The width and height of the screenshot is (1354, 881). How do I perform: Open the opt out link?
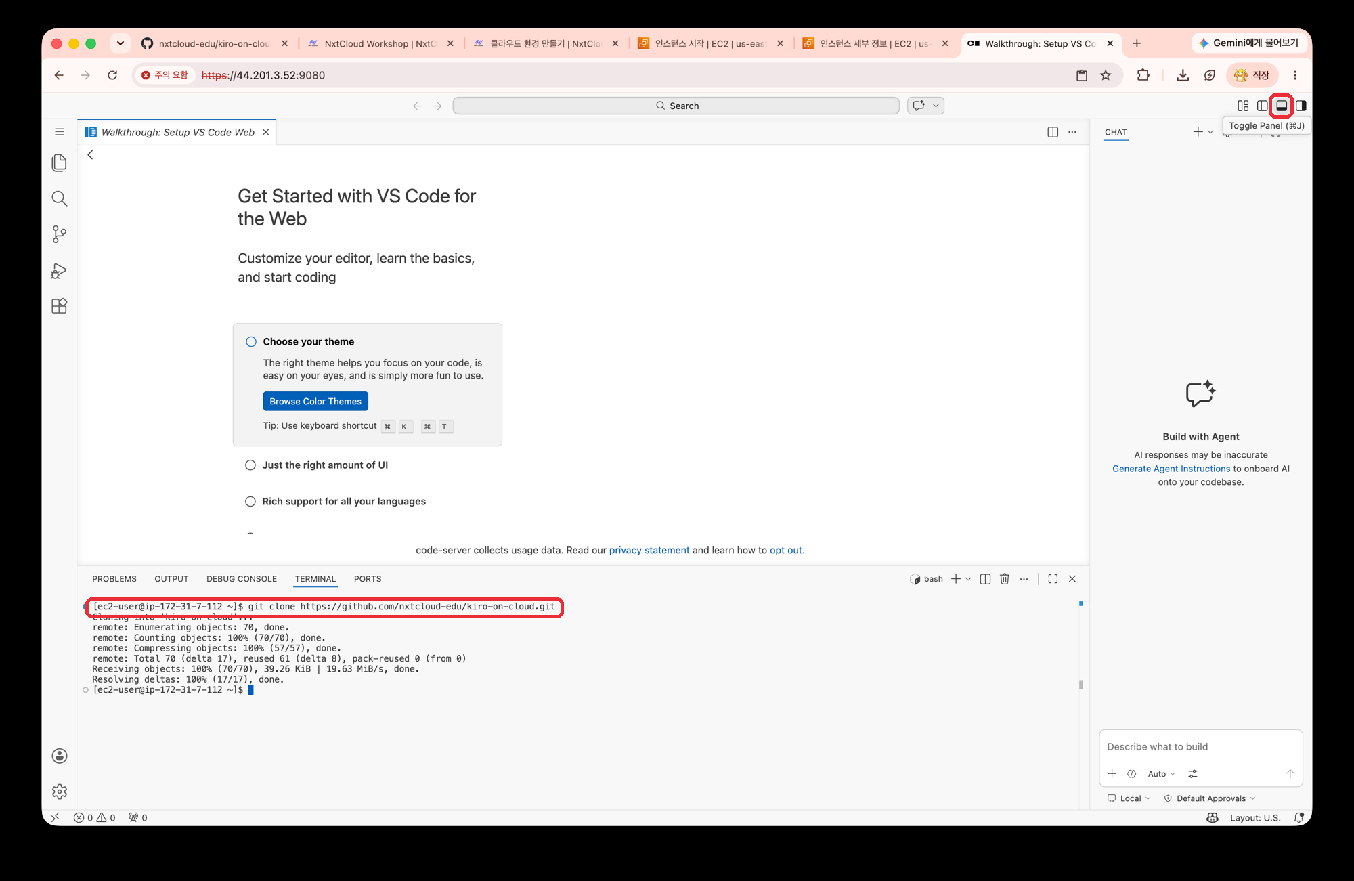tap(785, 551)
